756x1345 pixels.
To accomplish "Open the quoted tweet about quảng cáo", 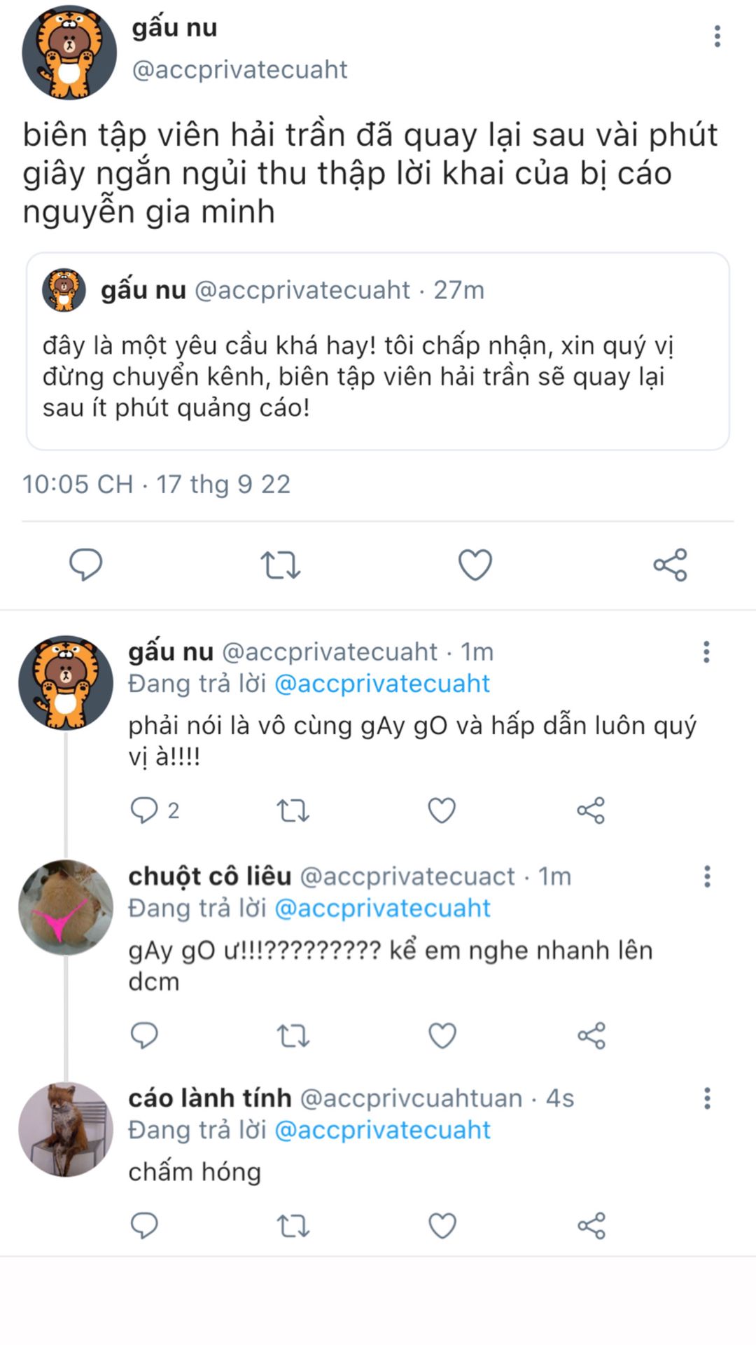I will point(378,377).
